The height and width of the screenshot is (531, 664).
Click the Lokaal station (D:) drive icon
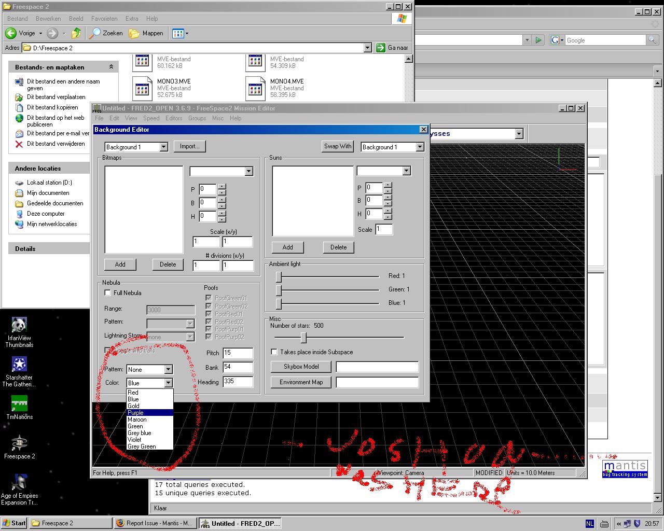(19, 183)
